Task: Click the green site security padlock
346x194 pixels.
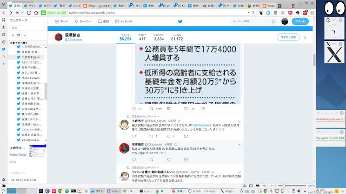Action: (x=43, y=13)
